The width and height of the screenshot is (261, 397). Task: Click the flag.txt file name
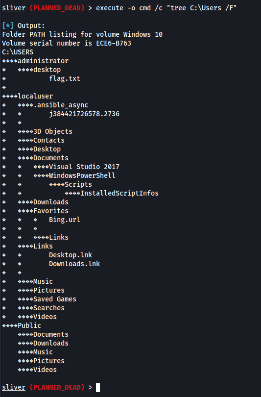[x=65, y=78]
